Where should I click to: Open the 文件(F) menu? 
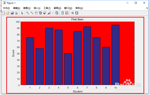pyautogui.click(x=6, y=8)
